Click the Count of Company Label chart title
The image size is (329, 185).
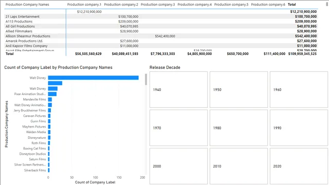(x=58, y=67)
